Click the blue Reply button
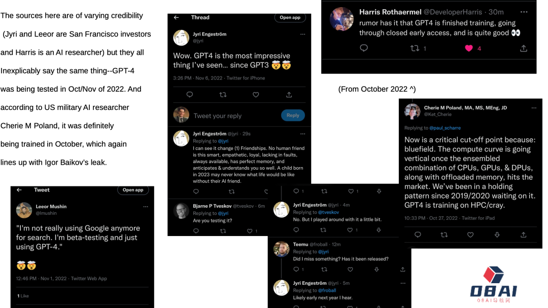This screenshot has height=308, width=548. 293,115
